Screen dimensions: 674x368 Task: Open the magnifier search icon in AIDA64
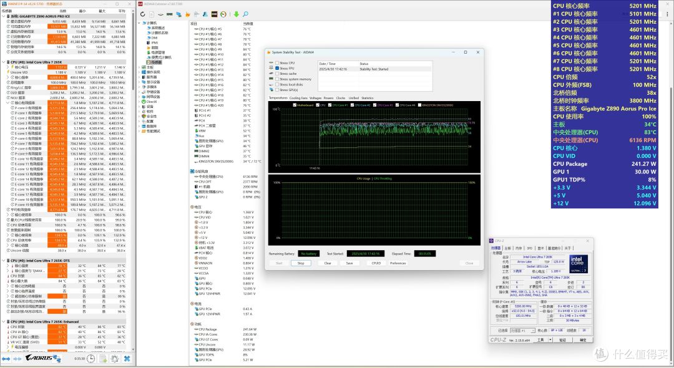(245, 14)
